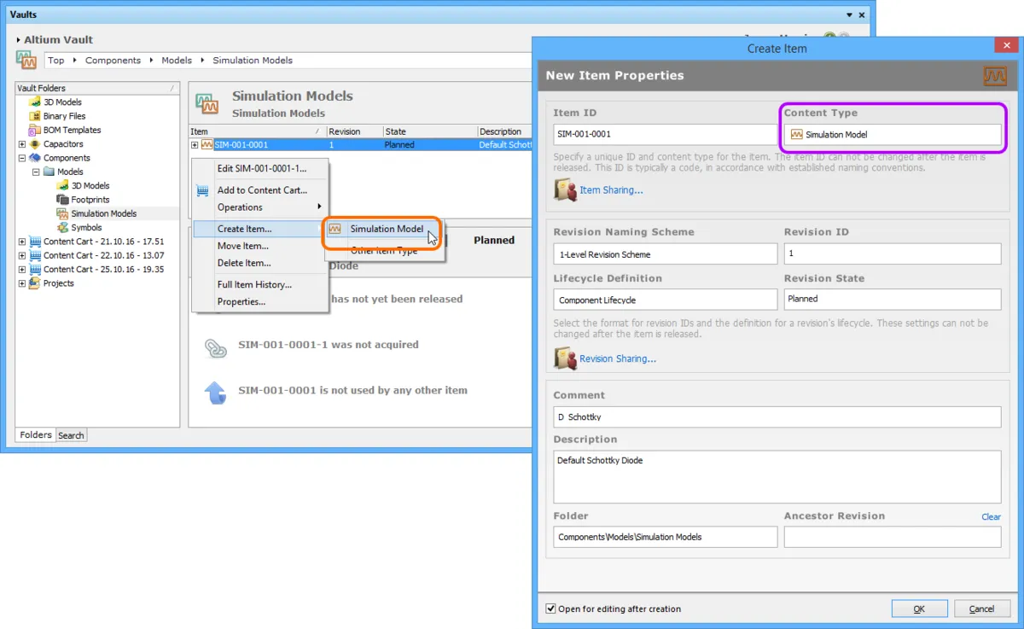Open 'Full Item History...' menu entry
The image size is (1024, 629).
[260, 285]
